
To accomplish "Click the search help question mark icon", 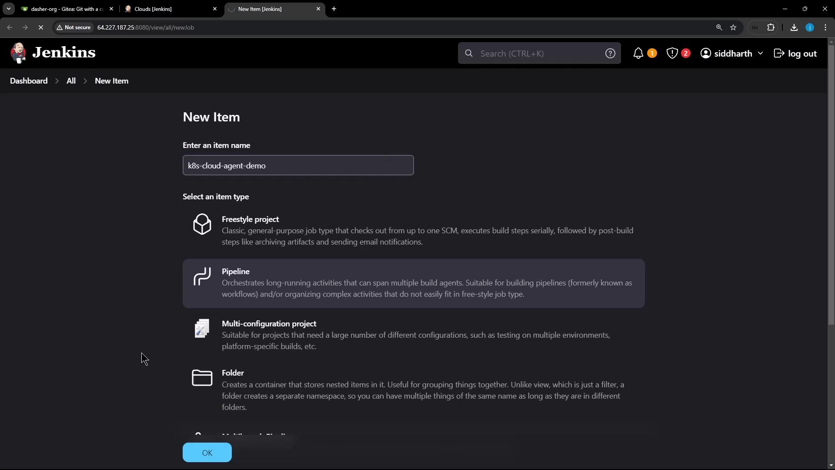I will point(610,54).
